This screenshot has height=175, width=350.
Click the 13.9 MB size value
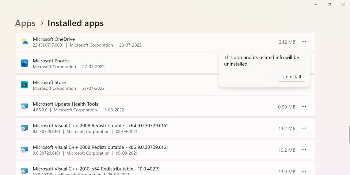(287, 171)
